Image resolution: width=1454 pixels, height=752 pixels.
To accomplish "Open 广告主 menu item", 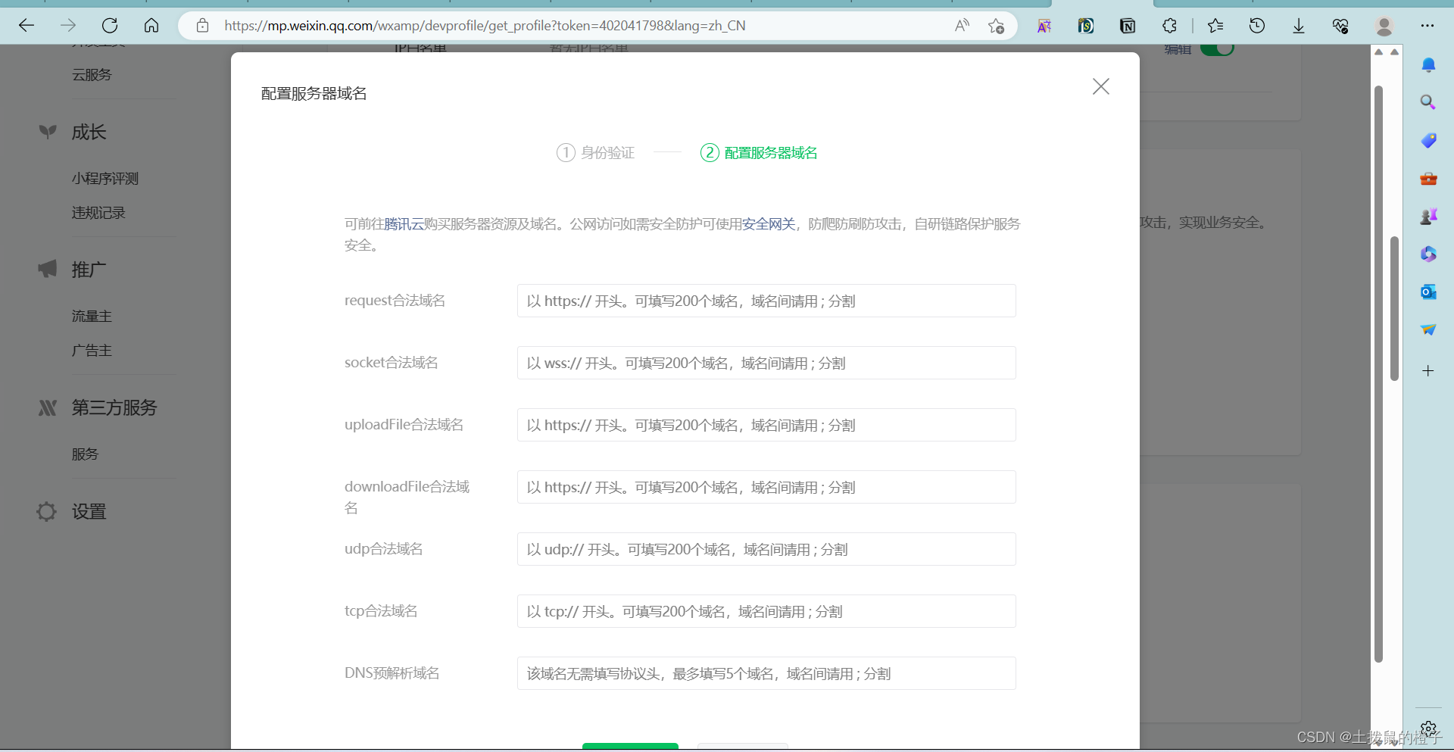I will pos(92,351).
